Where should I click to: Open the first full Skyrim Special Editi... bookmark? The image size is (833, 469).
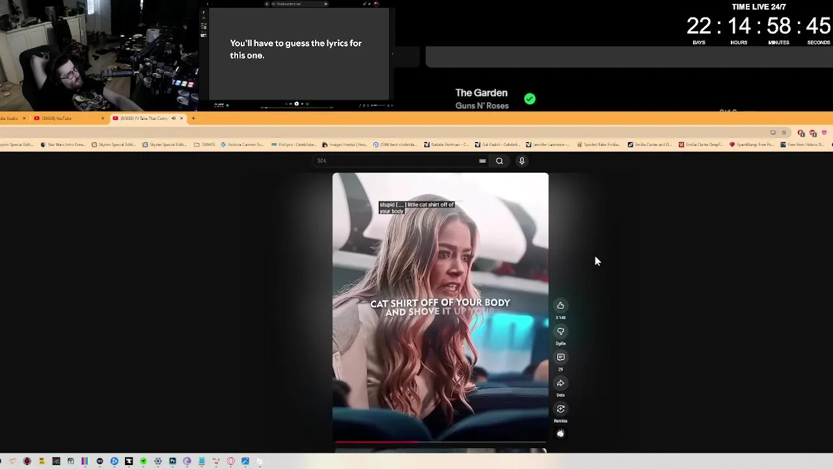point(113,145)
